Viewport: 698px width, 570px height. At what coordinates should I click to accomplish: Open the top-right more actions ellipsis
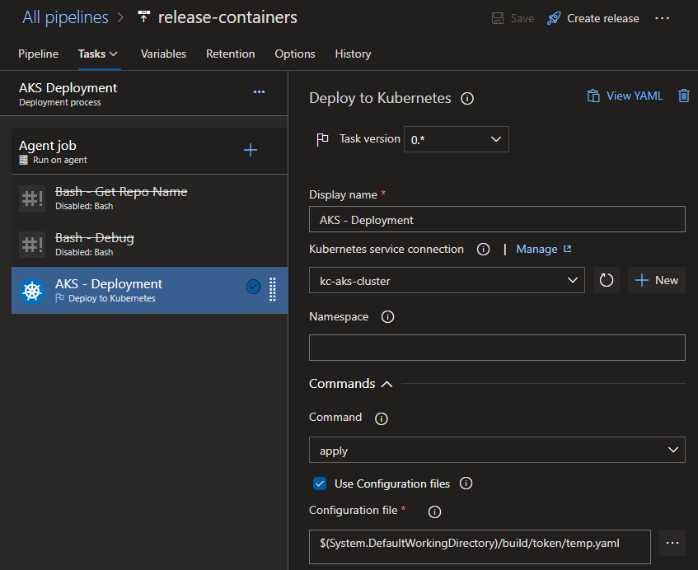point(662,18)
